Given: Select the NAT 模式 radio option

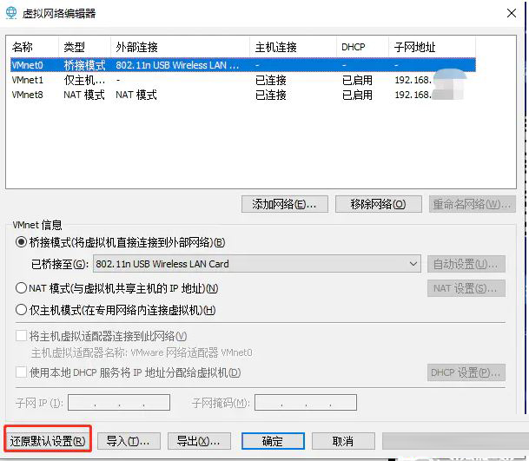Looking at the screenshot, I should click(21, 288).
